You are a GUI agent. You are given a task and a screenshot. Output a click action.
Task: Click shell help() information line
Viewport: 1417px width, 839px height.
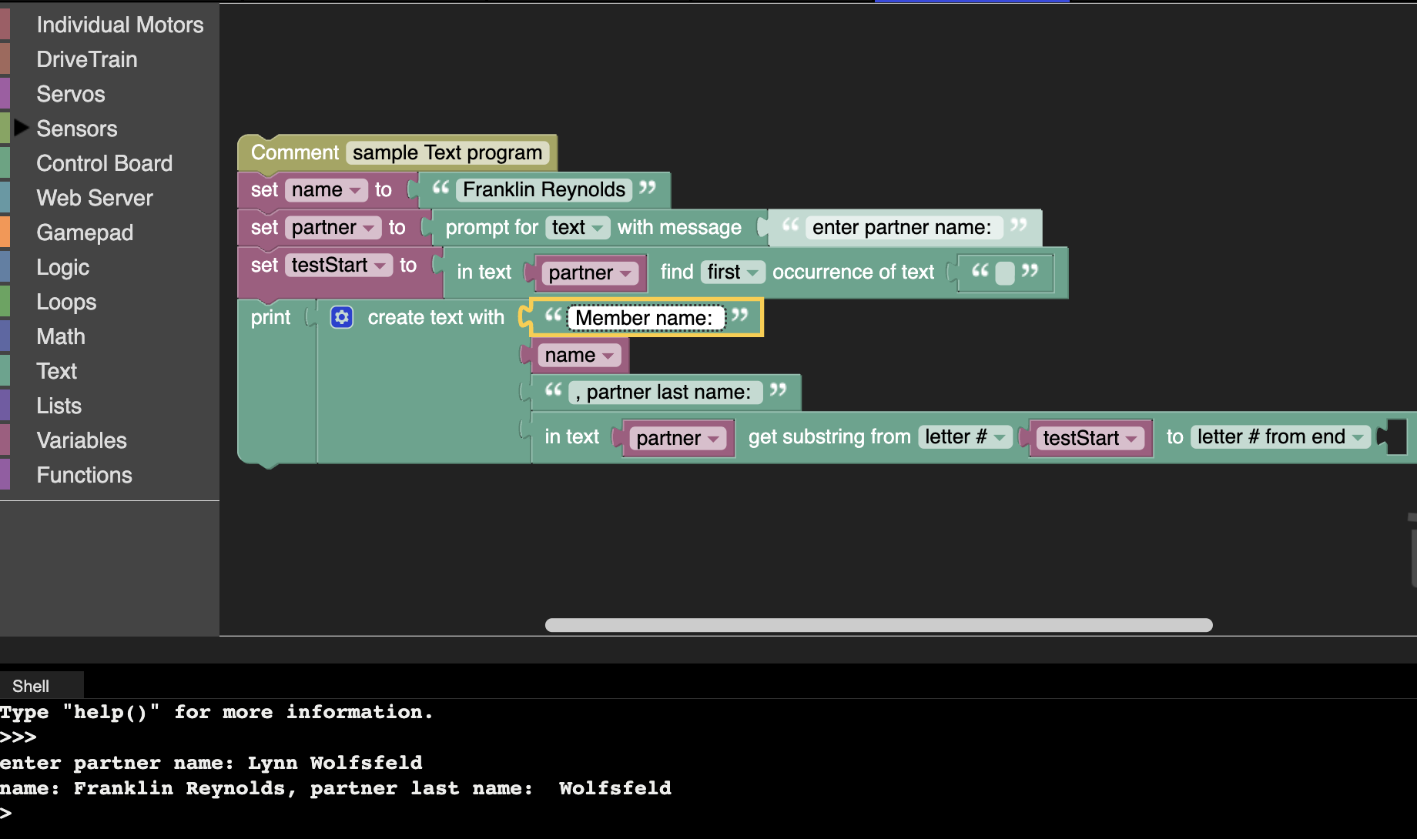coord(216,712)
